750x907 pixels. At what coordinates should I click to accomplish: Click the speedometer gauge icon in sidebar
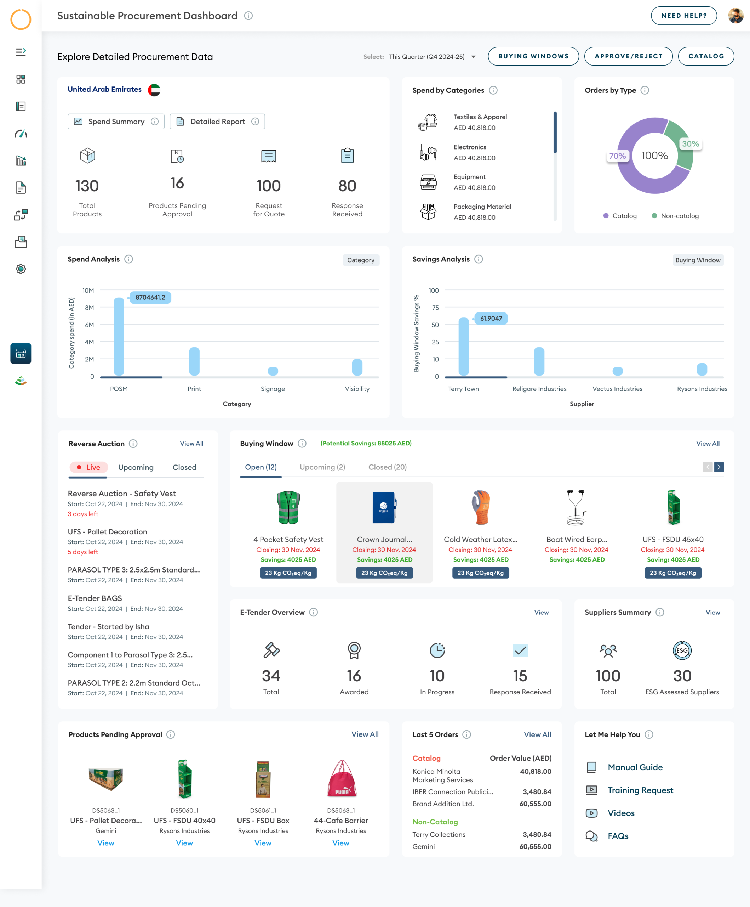[x=21, y=134]
